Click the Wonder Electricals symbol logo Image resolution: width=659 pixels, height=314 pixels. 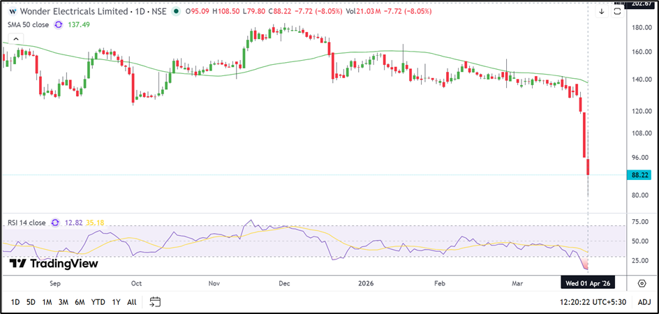coord(13,12)
